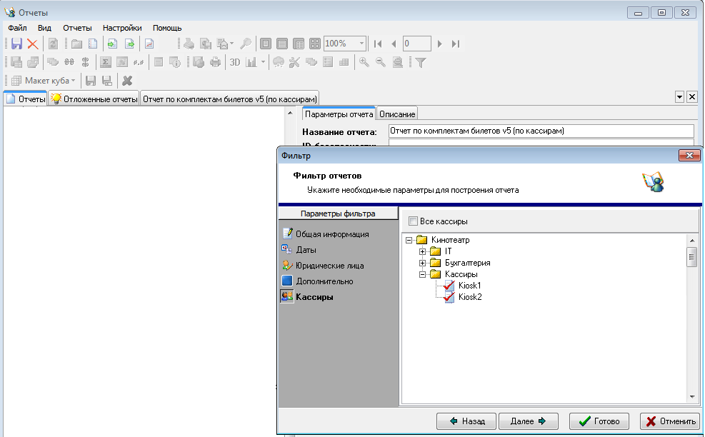Select the chart/diagram icon in toolbar
The image size is (705, 437).
(x=250, y=62)
